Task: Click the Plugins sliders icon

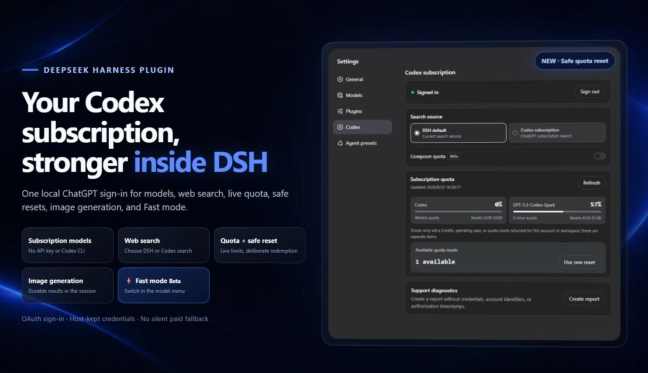Action: pyautogui.click(x=340, y=111)
